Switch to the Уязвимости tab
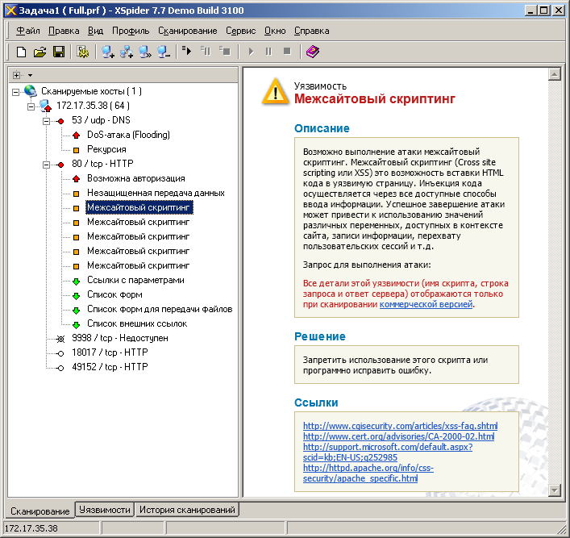 (105, 510)
